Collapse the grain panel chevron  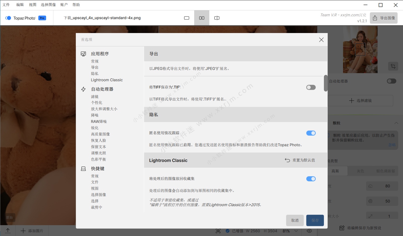pyautogui.click(x=396, y=123)
